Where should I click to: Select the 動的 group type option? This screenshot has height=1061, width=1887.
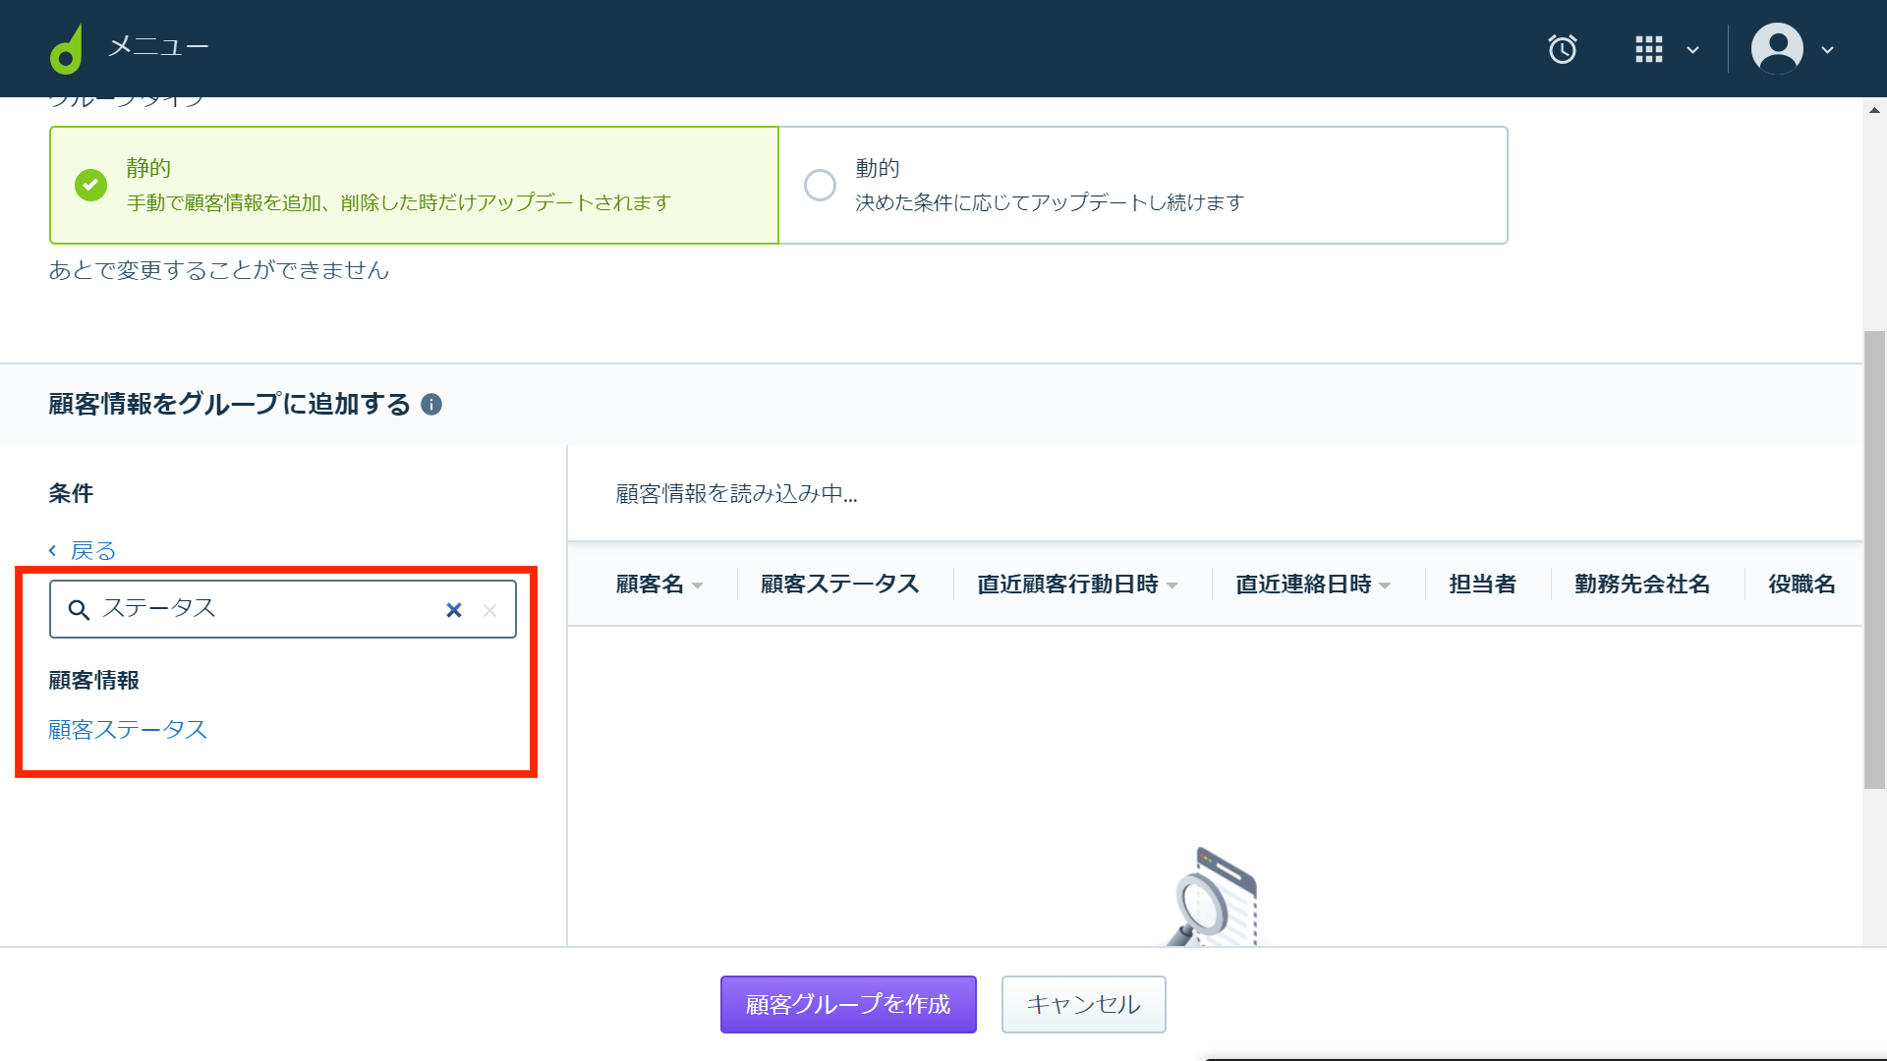point(1143,185)
